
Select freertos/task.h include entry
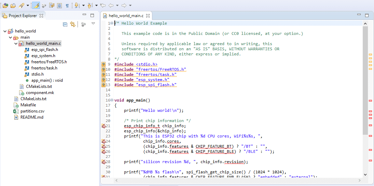click(x=44, y=68)
